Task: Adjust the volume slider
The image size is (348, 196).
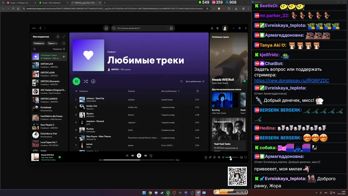Action: [x=232, y=157]
